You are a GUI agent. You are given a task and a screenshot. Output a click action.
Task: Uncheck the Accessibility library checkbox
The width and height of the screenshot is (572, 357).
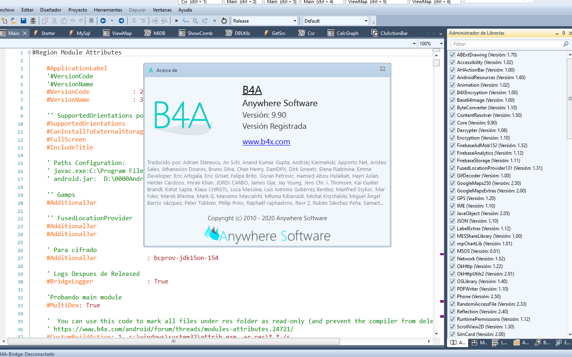453,62
